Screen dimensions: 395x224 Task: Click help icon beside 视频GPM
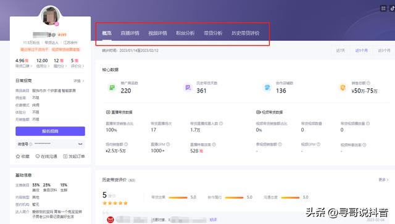318,144
